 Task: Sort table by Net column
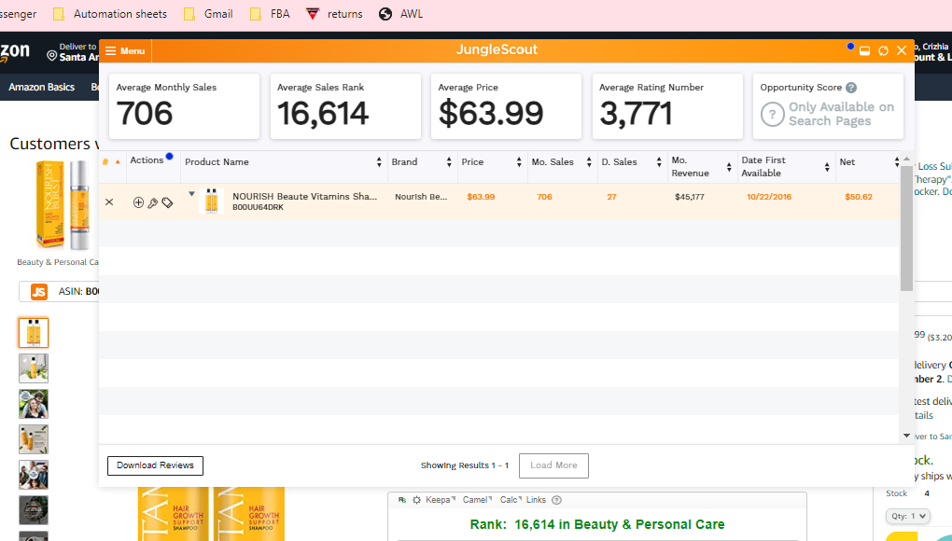896,162
